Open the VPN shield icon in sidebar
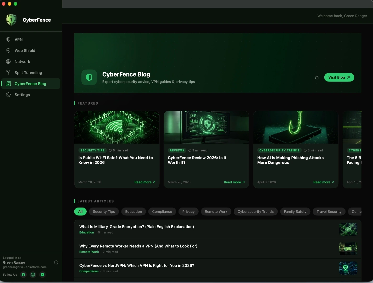Viewport: 373px width, 283px height. pyautogui.click(x=8, y=39)
